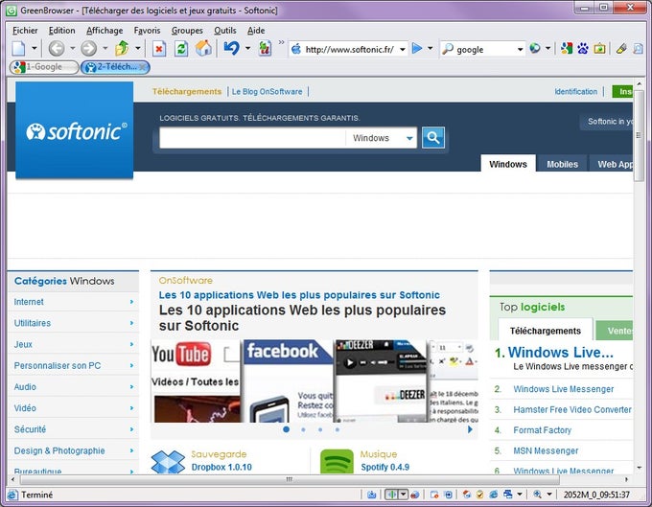Click the blue windows layout icon in status bar
Image resolution: width=652 pixels, height=507 pixels.
[508, 495]
